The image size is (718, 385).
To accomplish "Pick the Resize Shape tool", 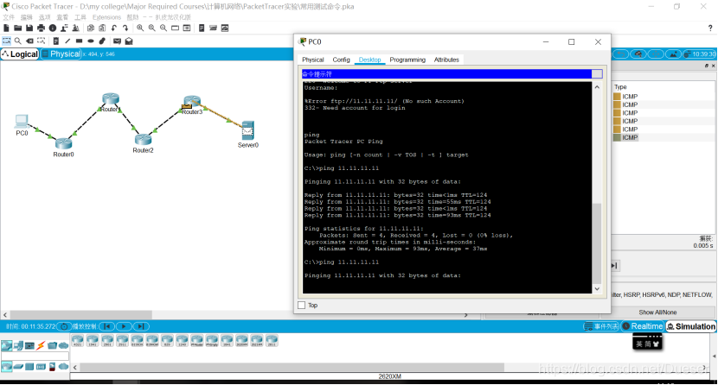I will click(x=42, y=41).
